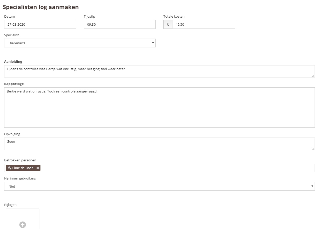This screenshot has height=229, width=319.
Task: Click the euro currency symbol
Action: 168,24
